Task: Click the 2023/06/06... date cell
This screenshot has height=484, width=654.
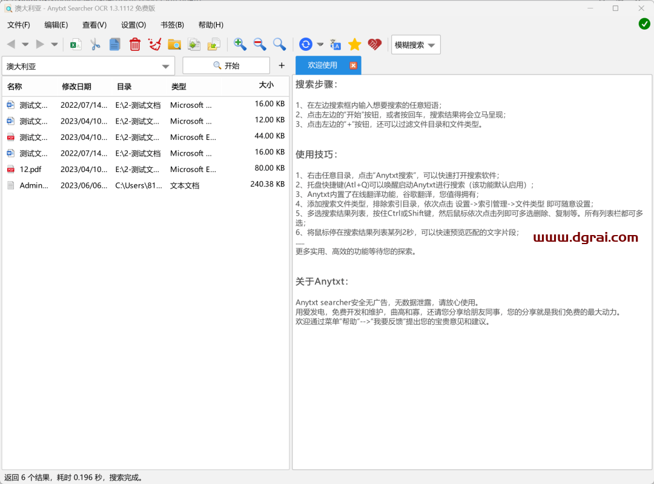Action: click(84, 186)
